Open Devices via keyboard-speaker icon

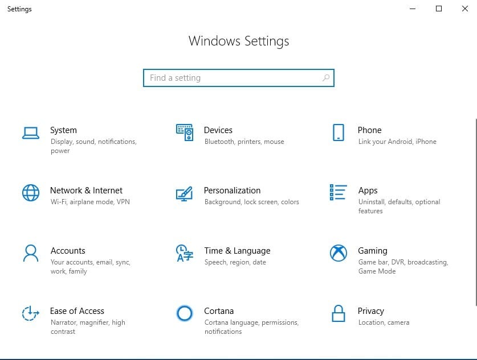coord(184,133)
